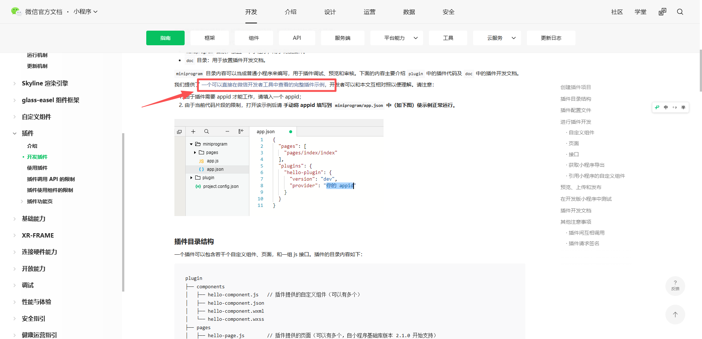Screen dimensions: 702x339
Task: Expand the 基础能力 sidebar section
Action: [x=15, y=219]
